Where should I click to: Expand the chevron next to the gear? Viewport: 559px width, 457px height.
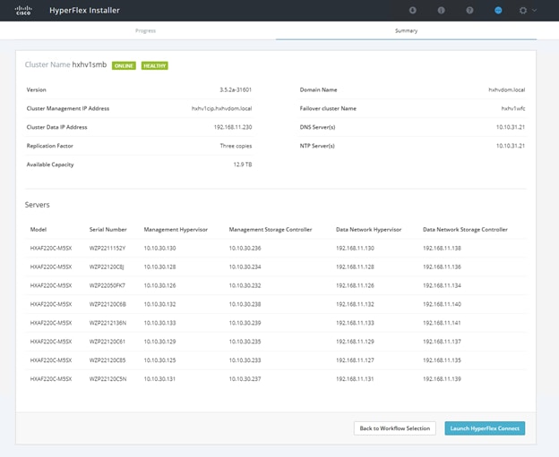click(535, 11)
